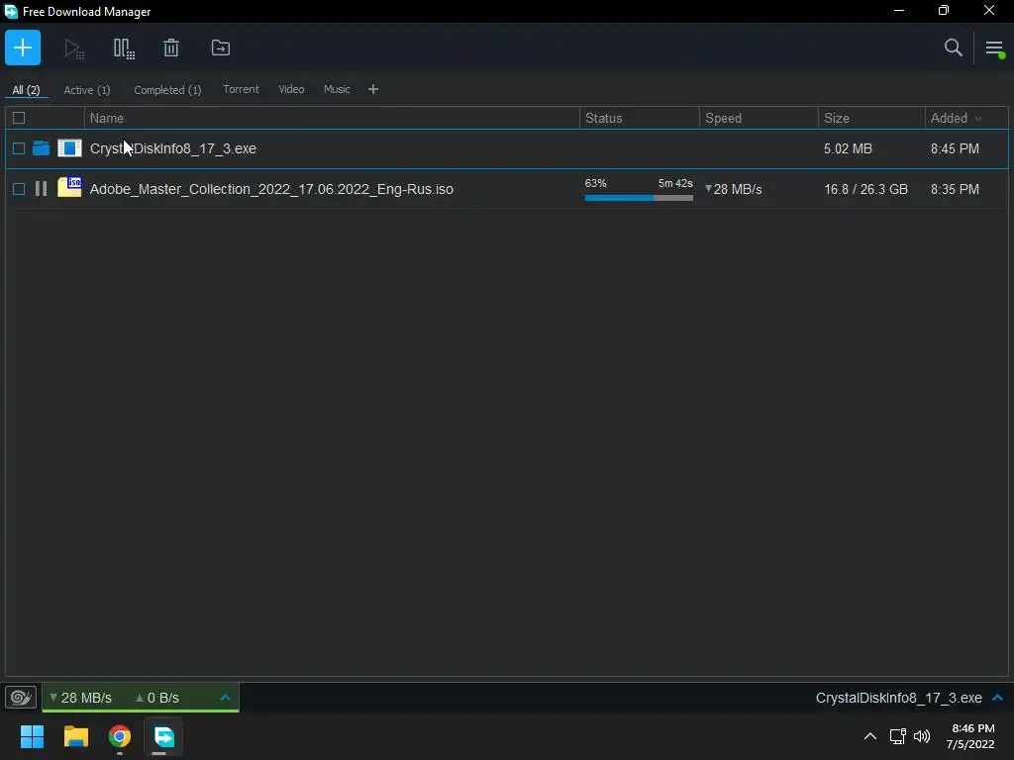The width and height of the screenshot is (1014, 760).
Task: Click the Move to folder toolbar icon
Action: [221, 47]
